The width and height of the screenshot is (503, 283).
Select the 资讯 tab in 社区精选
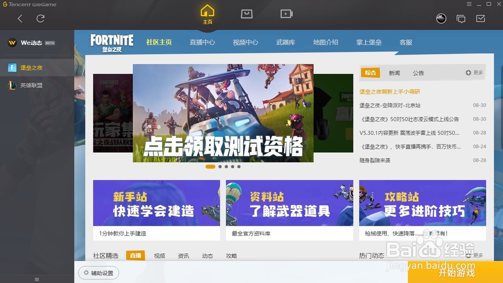click(x=184, y=256)
